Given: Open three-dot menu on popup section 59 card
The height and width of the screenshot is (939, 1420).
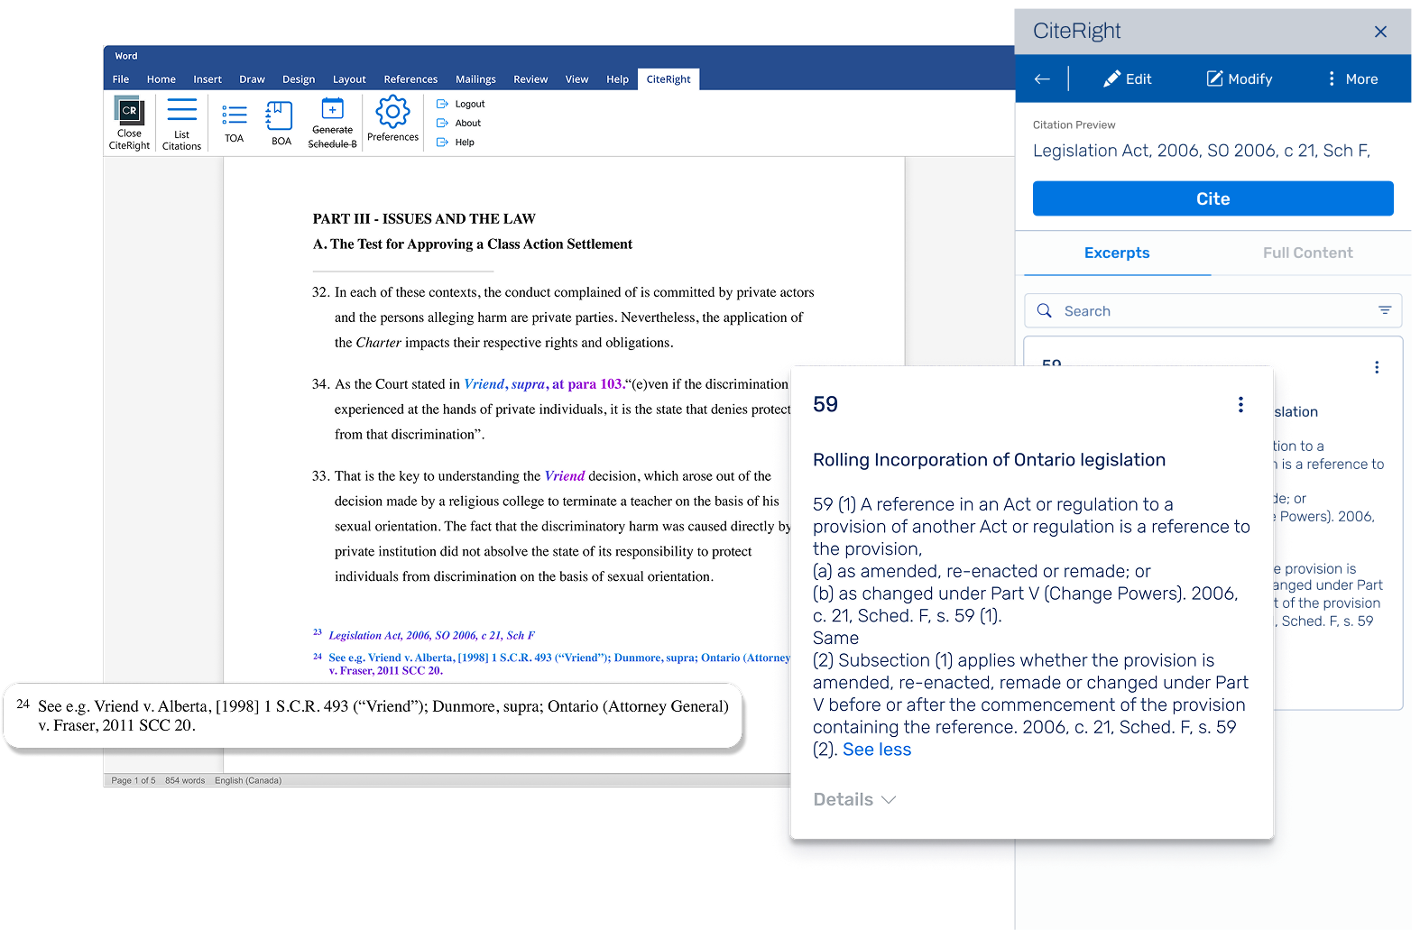Looking at the screenshot, I should point(1240,404).
